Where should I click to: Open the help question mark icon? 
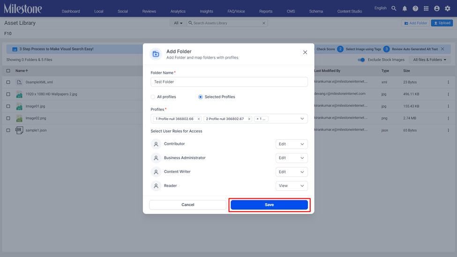tap(415, 8)
